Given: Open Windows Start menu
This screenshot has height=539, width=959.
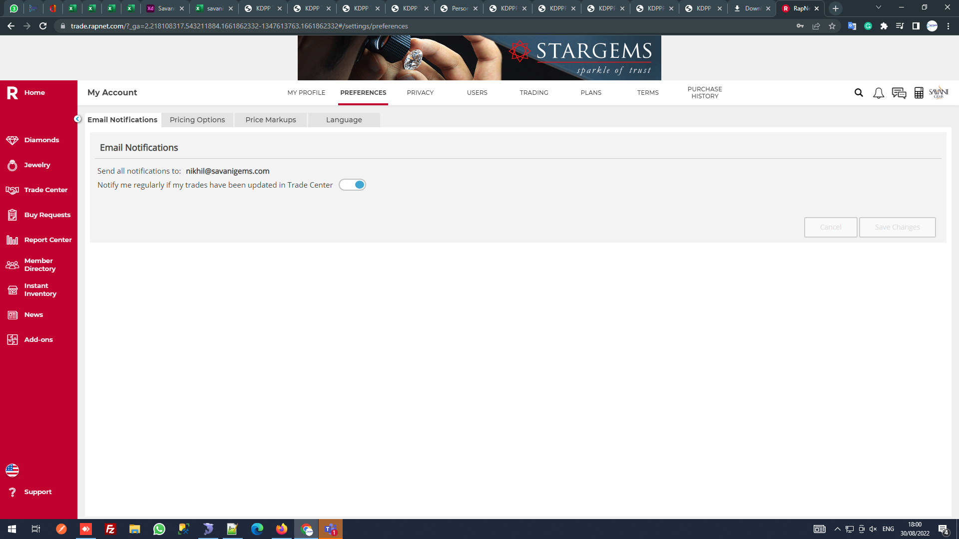Looking at the screenshot, I should pos(12,529).
